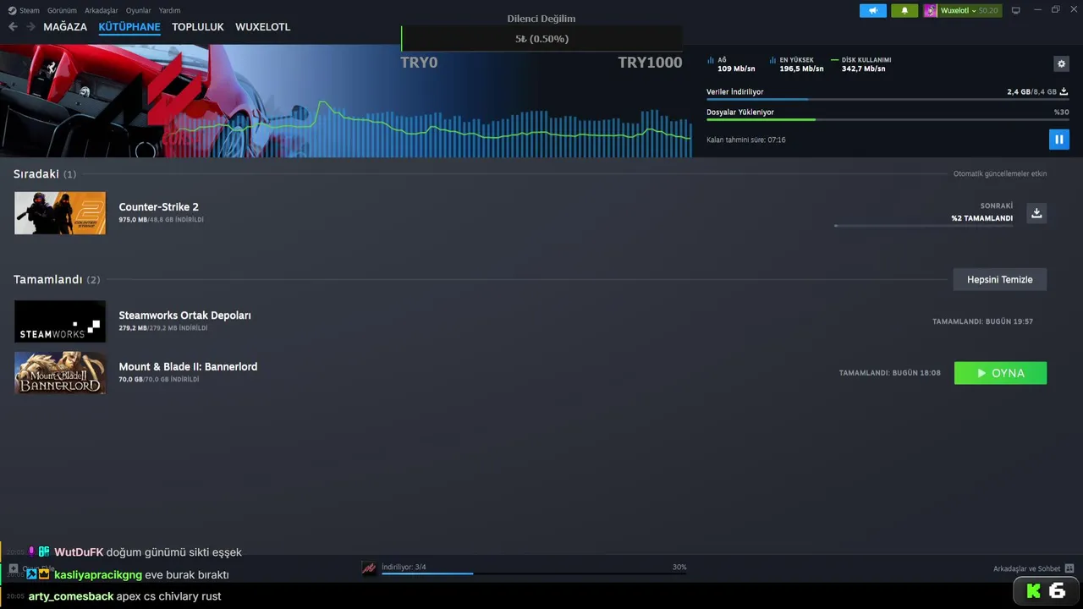Click the Sıradaki section heading
Image resolution: width=1083 pixels, height=609 pixels.
tap(45, 173)
